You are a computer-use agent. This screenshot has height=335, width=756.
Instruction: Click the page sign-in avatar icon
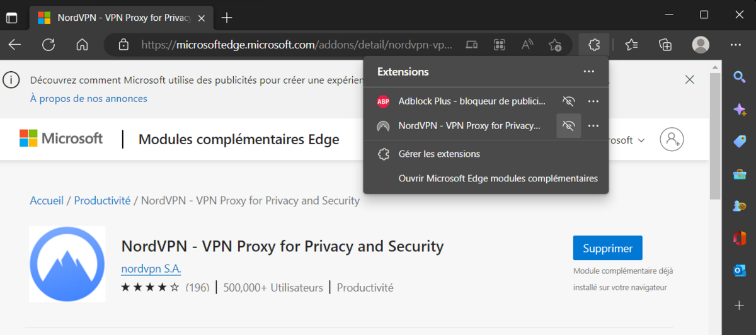coord(672,139)
